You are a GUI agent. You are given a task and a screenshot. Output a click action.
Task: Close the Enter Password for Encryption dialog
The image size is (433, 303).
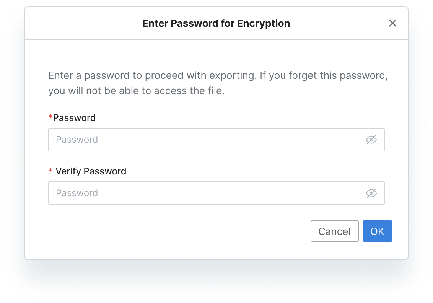point(392,23)
